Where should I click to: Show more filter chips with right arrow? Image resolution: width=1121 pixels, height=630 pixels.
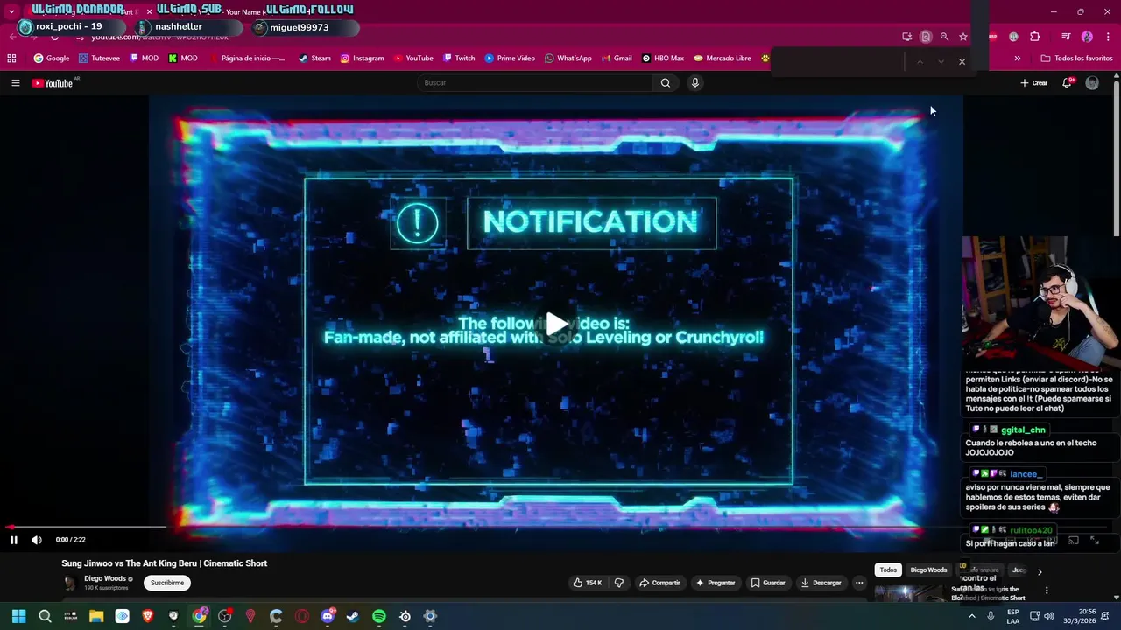click(1040, 571)
